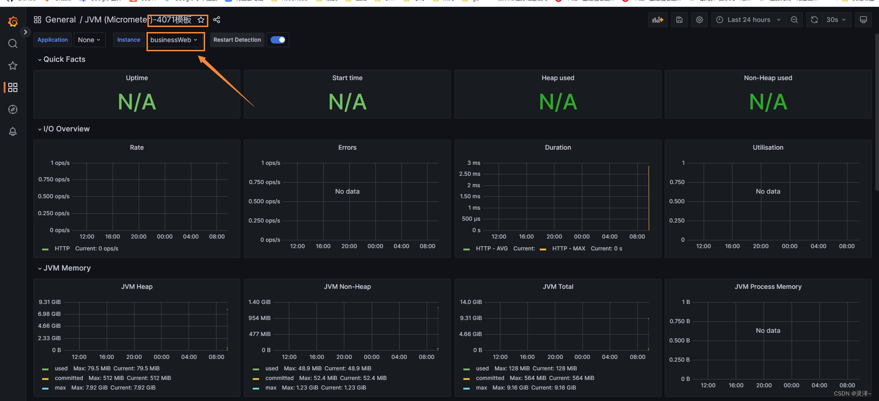
Task: Toggle max series in JVM Heap legend
Action: coord(60,388)
